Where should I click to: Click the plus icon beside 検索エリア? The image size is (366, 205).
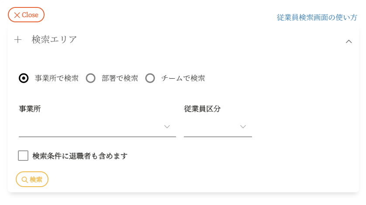point(18,40)
